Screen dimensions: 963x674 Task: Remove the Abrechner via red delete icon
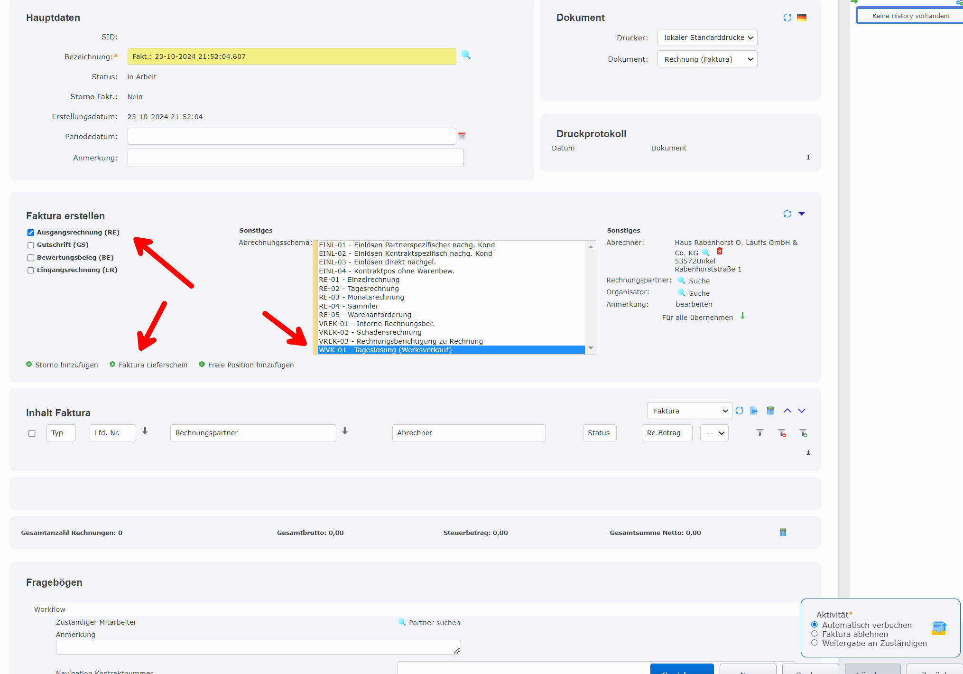[x=719, y=251]
